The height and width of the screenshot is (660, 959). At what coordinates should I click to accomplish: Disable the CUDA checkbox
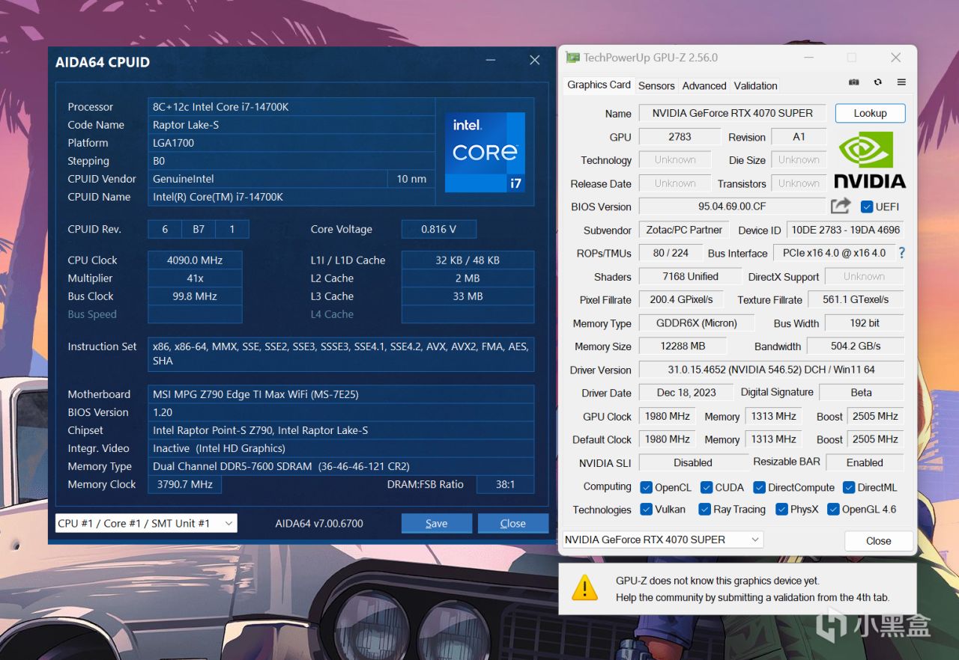click(x=706, y=486)
